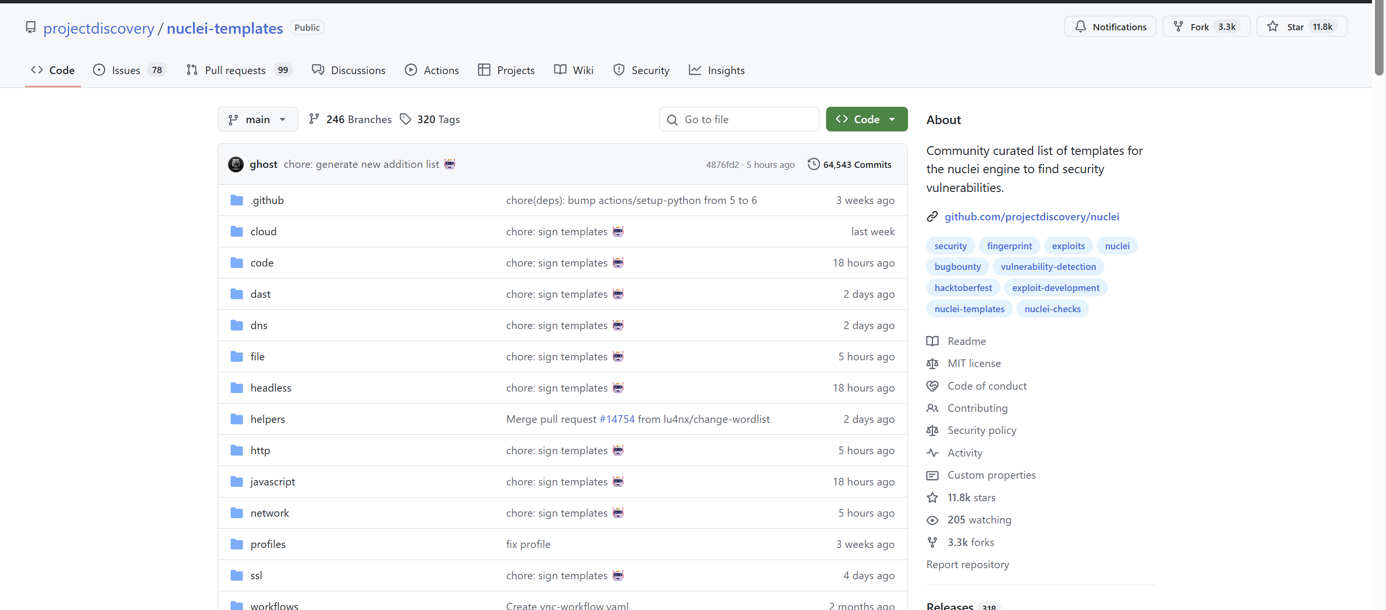1386x610 pixels.
Task: Open pull request #14754 link
Action: pos(617,419)
